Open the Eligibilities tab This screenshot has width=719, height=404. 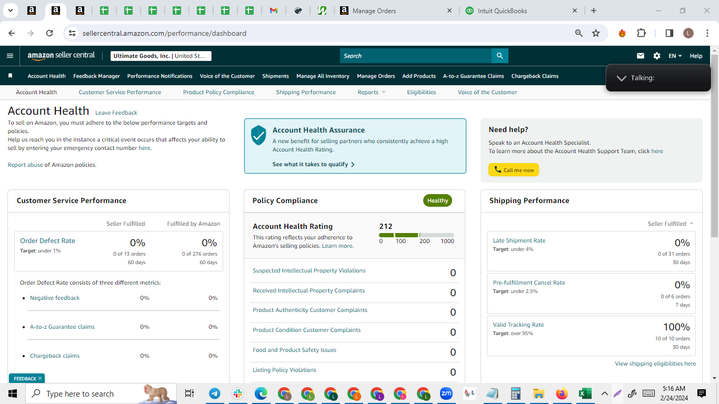click(x=422, y=92)
